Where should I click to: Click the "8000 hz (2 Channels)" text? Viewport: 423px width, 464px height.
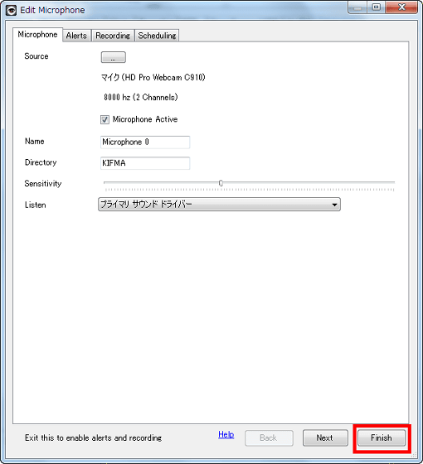[141, 98]
